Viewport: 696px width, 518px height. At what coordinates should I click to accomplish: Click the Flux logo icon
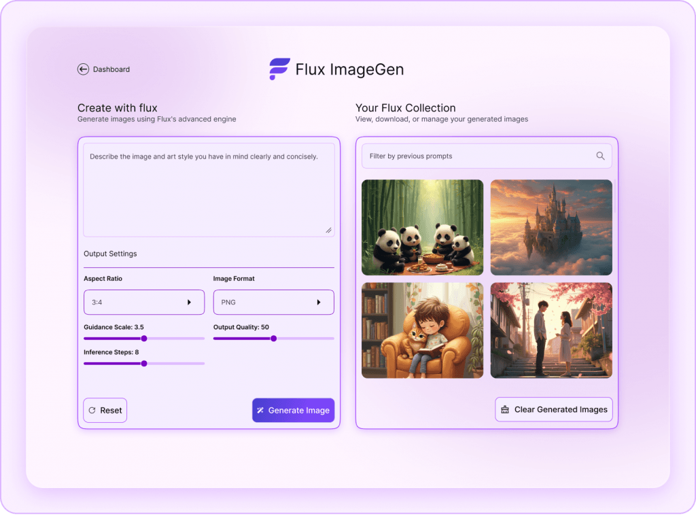click(x=279, y=69)
